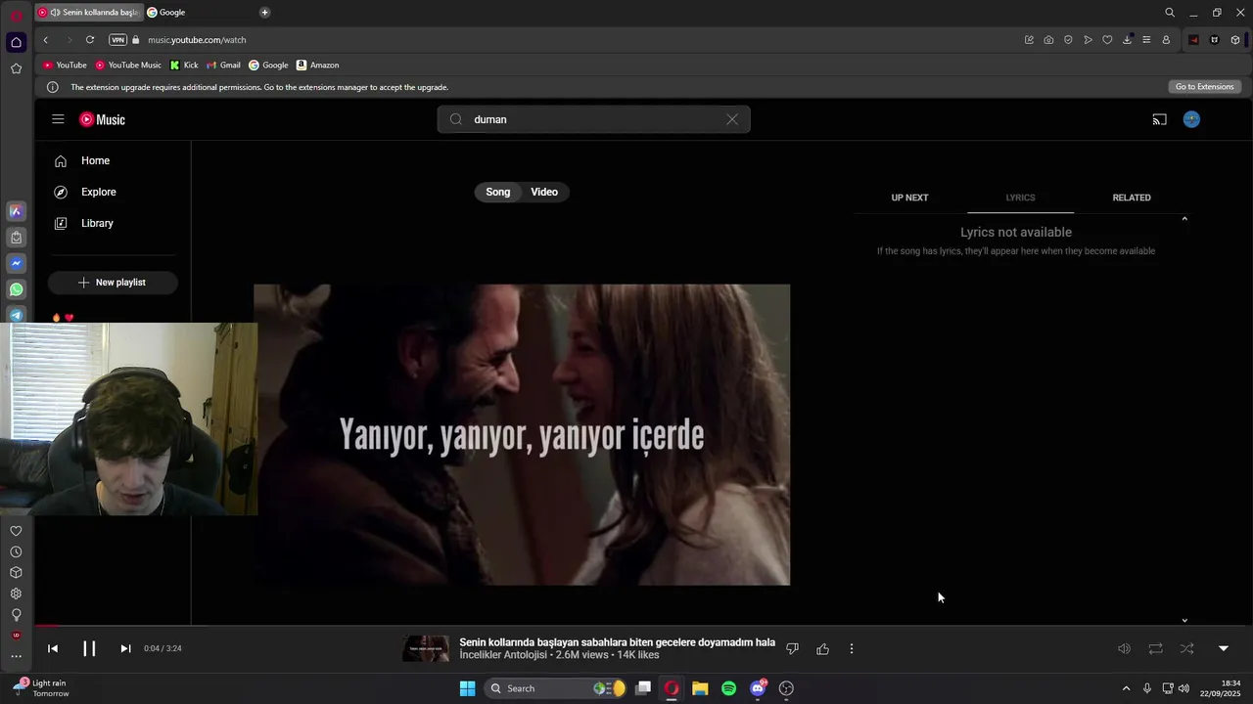Skip to previous track
The width and height of the screenshot is (1253, 704).
[x=53, y=648]
